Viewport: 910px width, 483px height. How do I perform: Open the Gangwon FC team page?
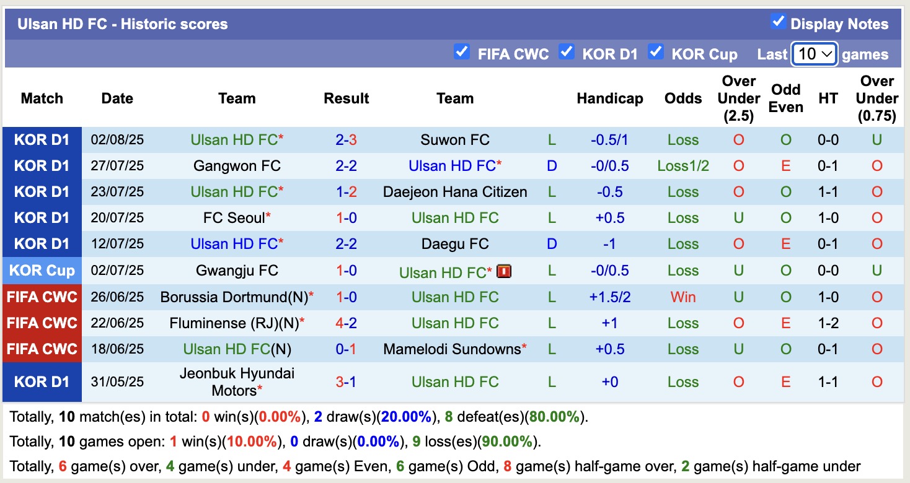(x=237, y=166)
